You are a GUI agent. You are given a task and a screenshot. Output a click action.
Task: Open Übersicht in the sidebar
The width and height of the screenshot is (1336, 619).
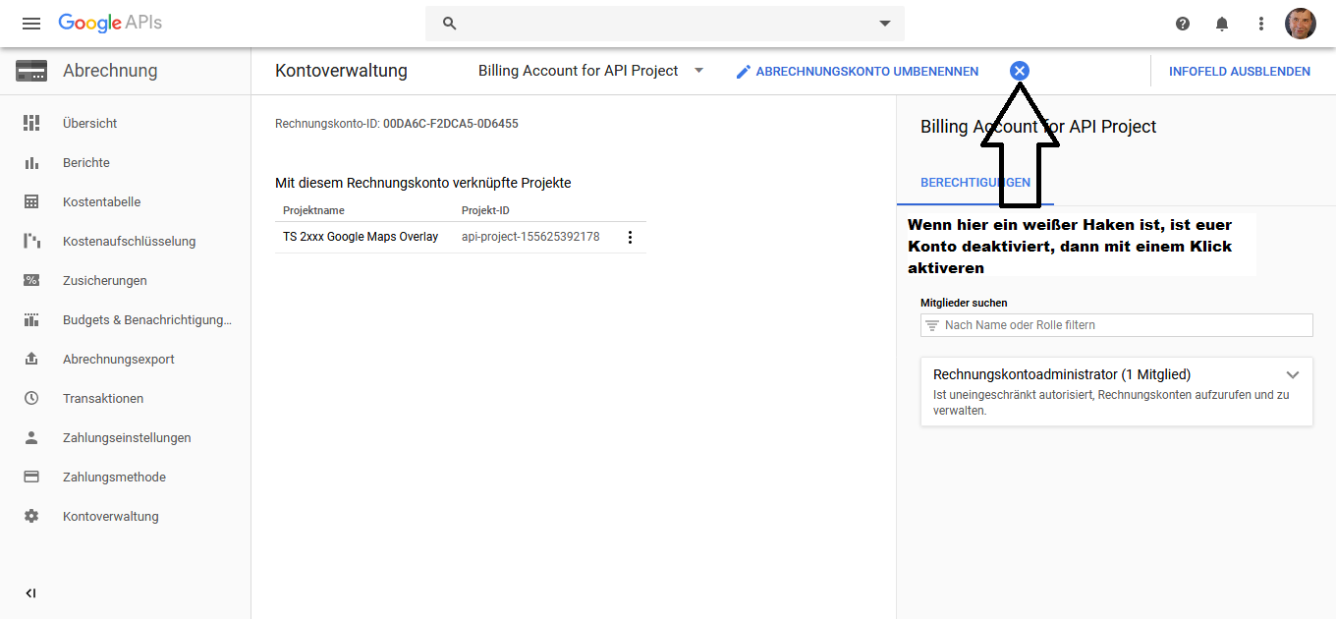pos(89,123)
